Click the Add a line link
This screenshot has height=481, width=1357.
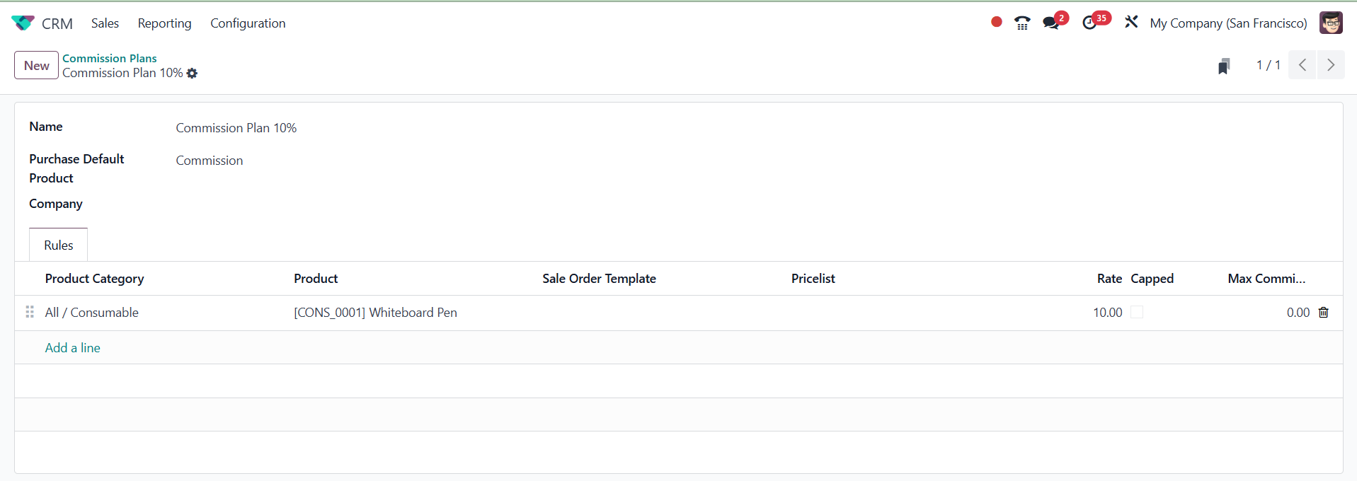tap(73, 348)
